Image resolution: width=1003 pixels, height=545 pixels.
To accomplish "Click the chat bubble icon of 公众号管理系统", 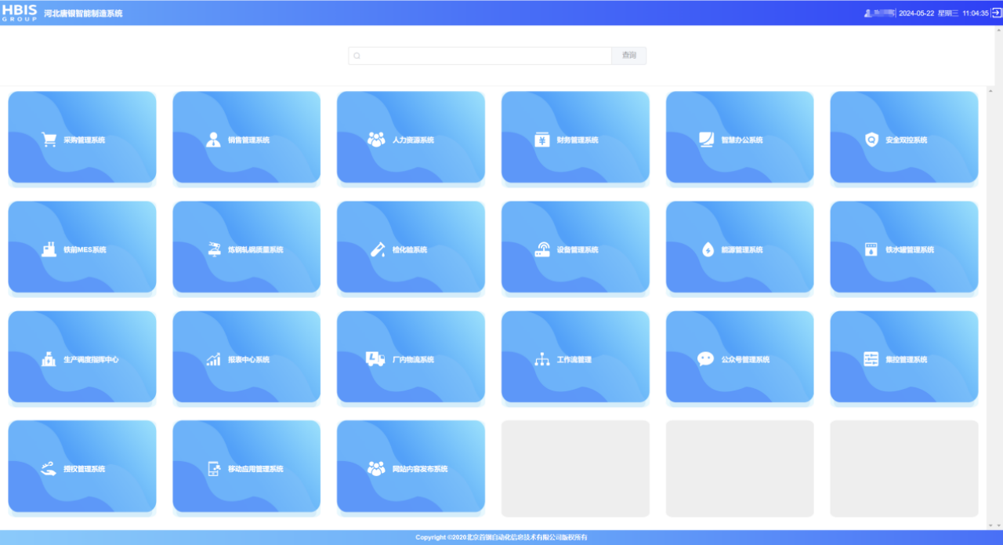I will click(x=706, y=359).
